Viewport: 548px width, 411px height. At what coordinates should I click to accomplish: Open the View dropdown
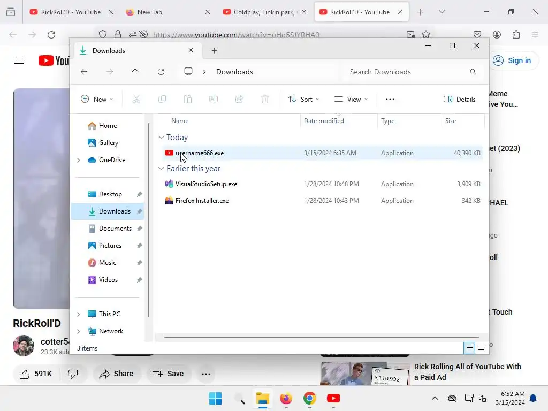(x=351, y=100)
